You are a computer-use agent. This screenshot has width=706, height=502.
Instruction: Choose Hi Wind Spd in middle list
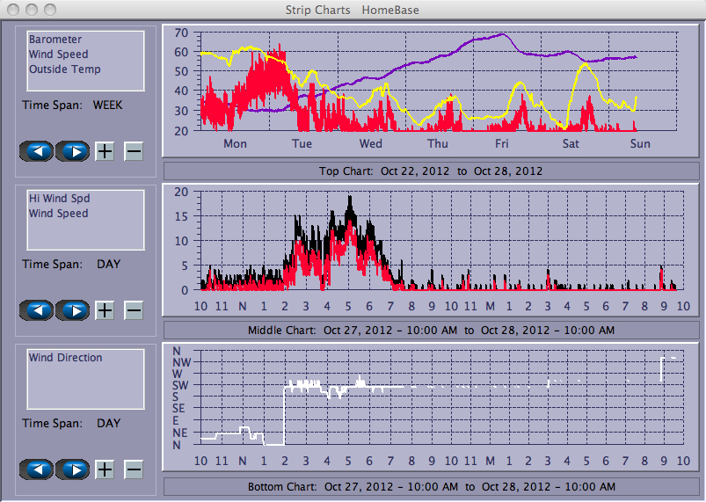[x=58, y=199]
